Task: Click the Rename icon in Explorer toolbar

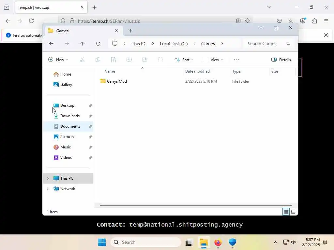Action: [x=129, y=60]
